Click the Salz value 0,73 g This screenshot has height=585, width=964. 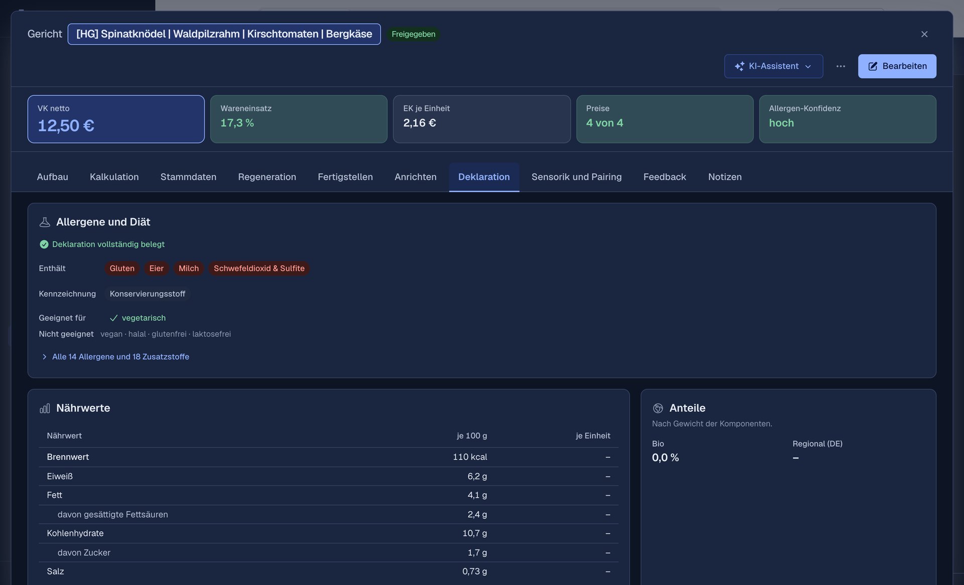pos(474,571)
